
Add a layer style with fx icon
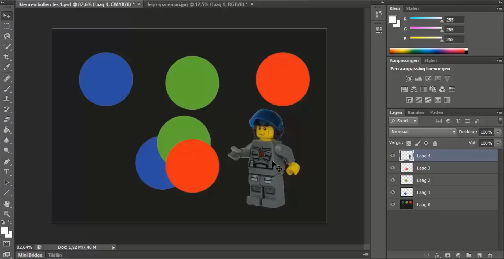click(437, 255)
